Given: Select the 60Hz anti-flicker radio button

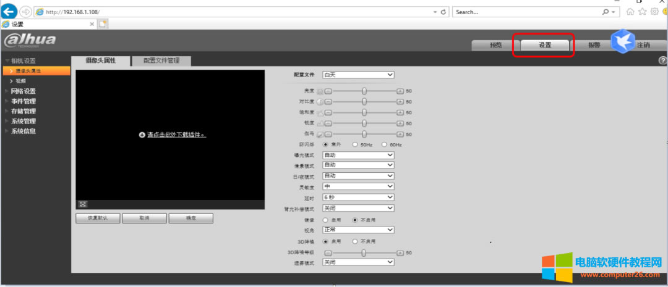Looking at the screenshot, I should (384, 144).
